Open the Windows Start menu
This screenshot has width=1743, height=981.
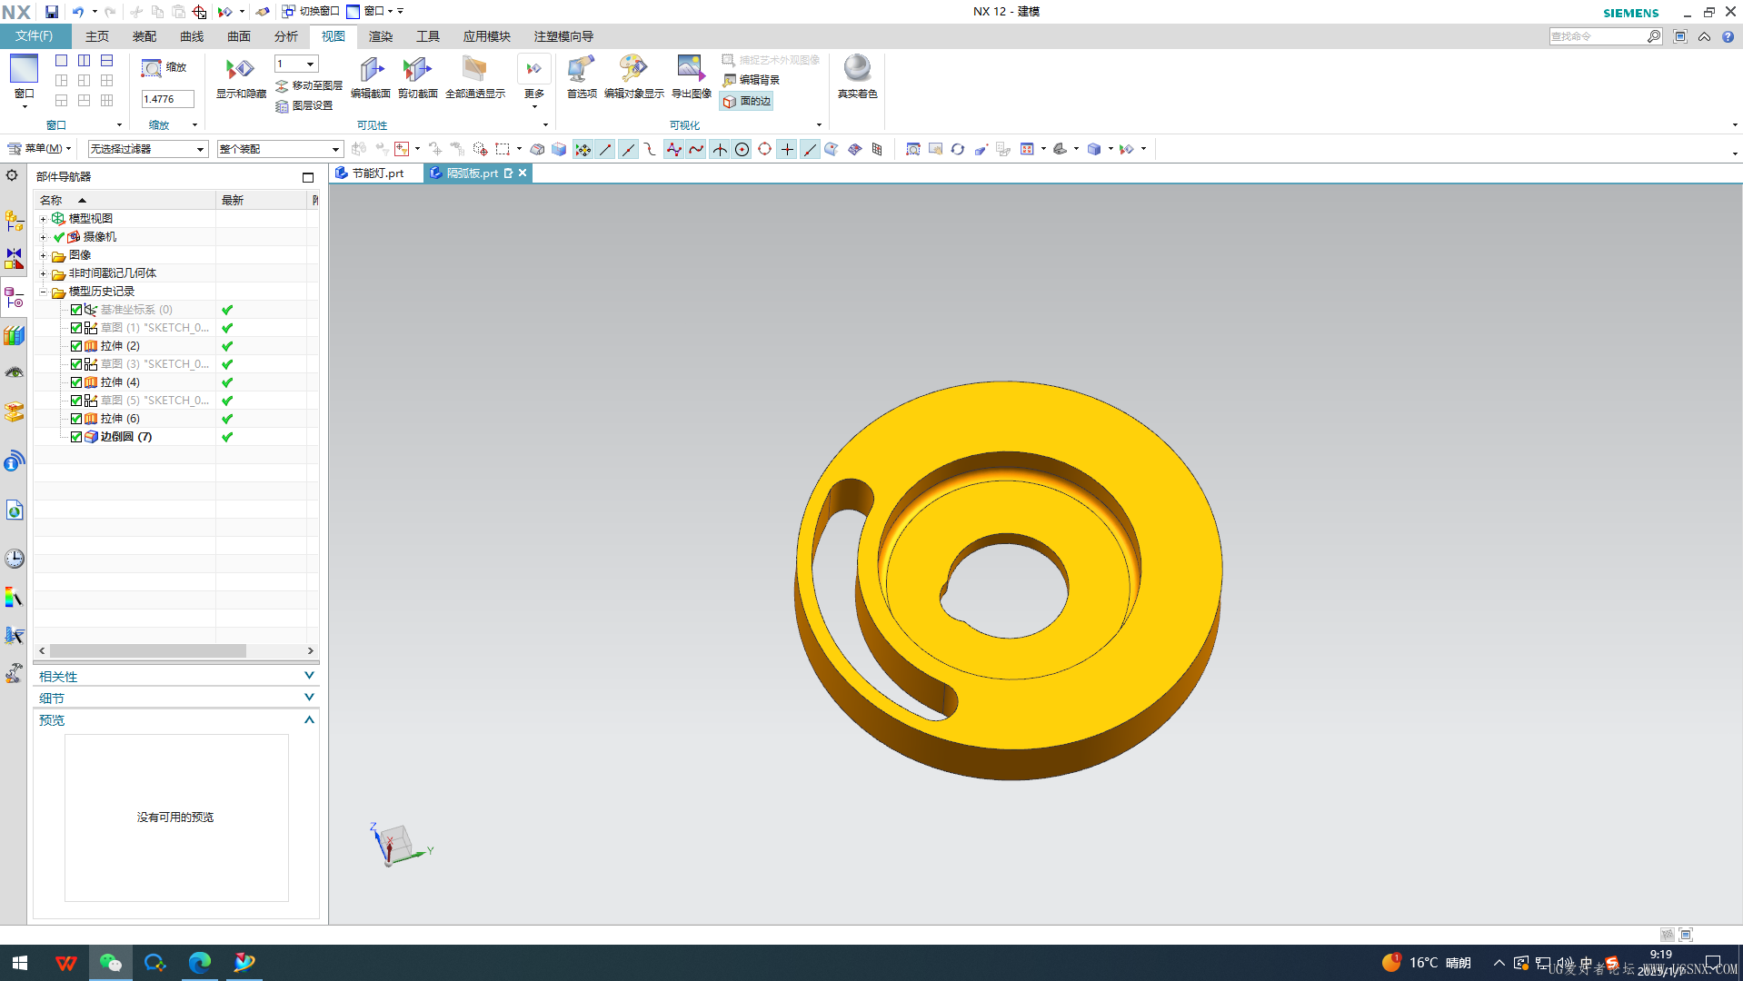coord(20,963)
